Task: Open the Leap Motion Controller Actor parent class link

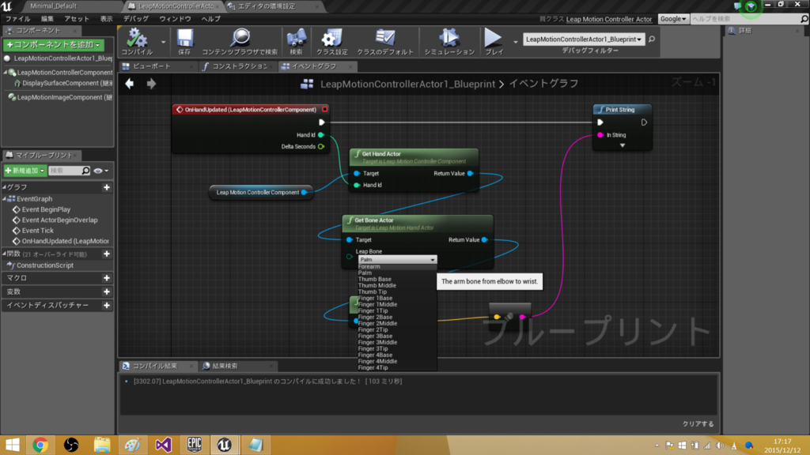Action: [609, 19]
